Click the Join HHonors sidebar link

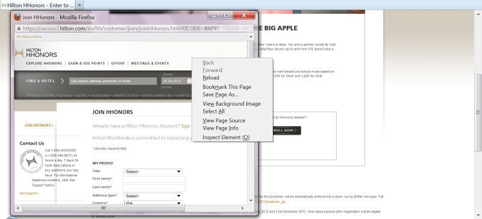(x=39, y=125)
